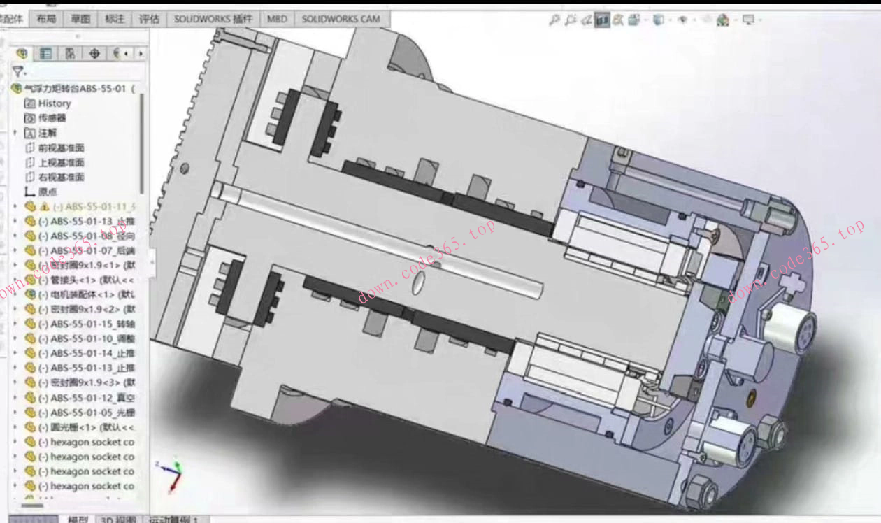Expand the 电机装配体<1> subassembly node
Screen dimensions: 881x523
(x=15, y=294)
